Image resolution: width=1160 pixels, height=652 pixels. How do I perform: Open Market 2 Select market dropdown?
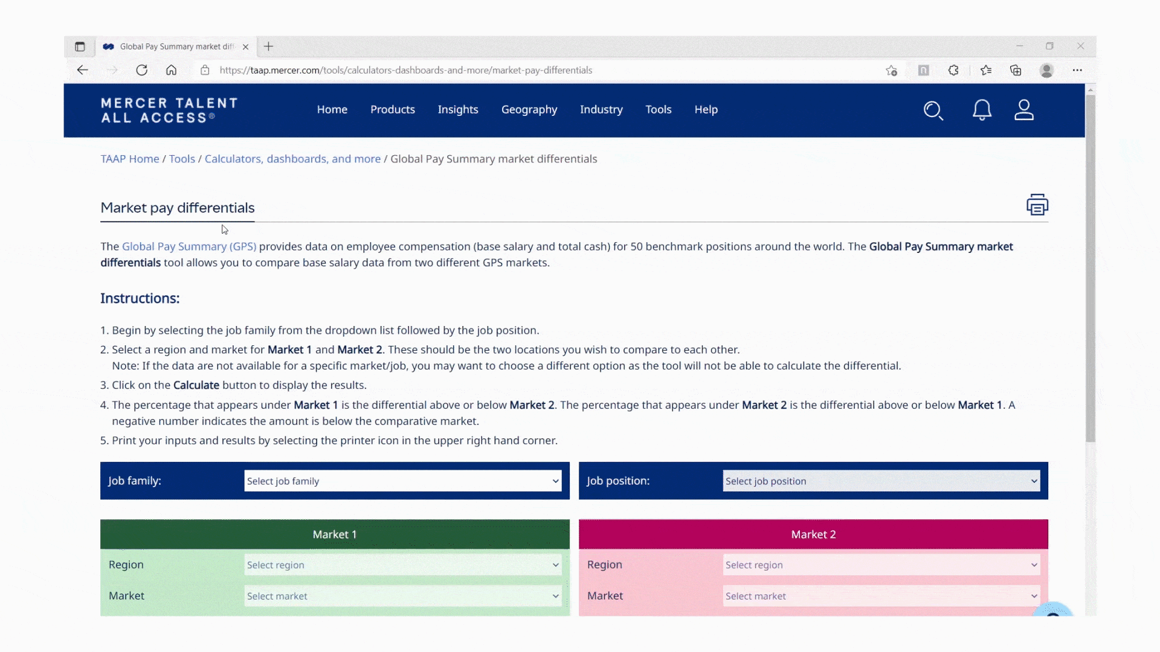881,596
